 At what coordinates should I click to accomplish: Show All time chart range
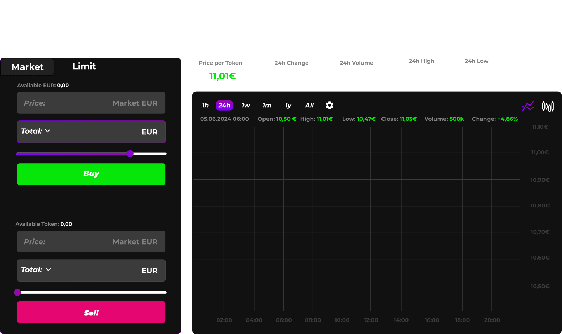[x=309, y=105]
